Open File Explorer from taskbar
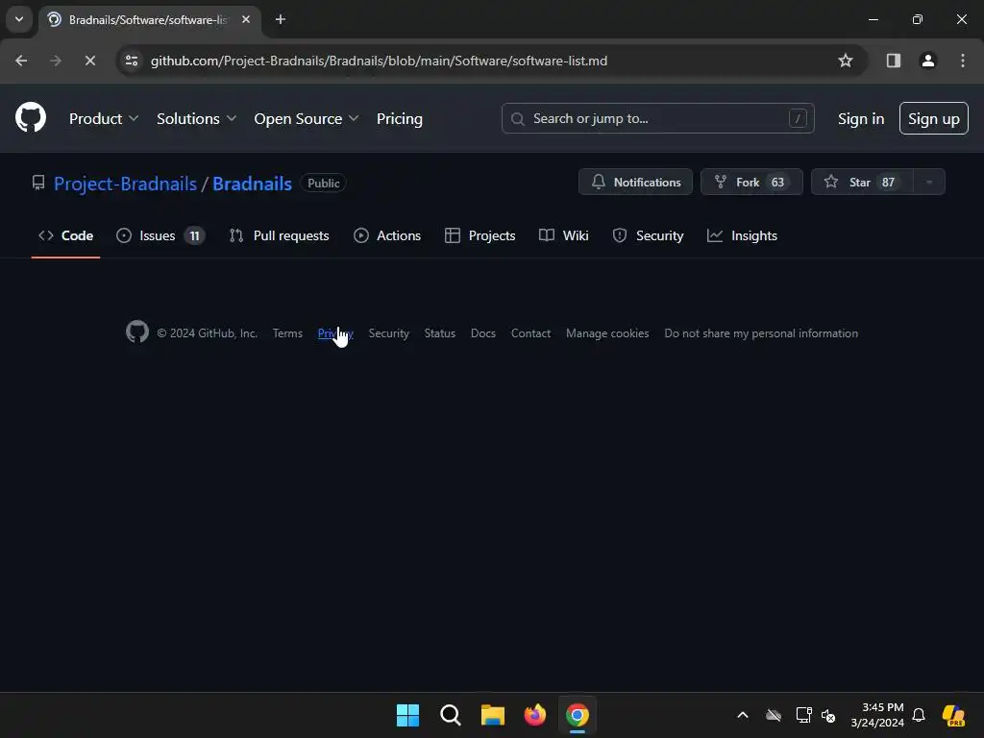984x738 pixels. click(493, 715)
